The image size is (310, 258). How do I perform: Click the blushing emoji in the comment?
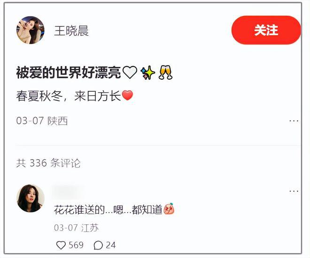[x=169, y=209]
